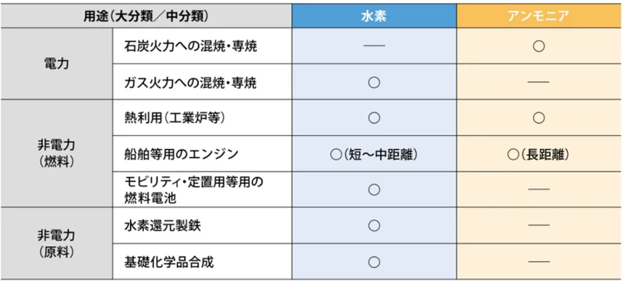Click the hydrogen circle in gas-fired row
This screenshot has width=623, height=281.
coord(374,82)
